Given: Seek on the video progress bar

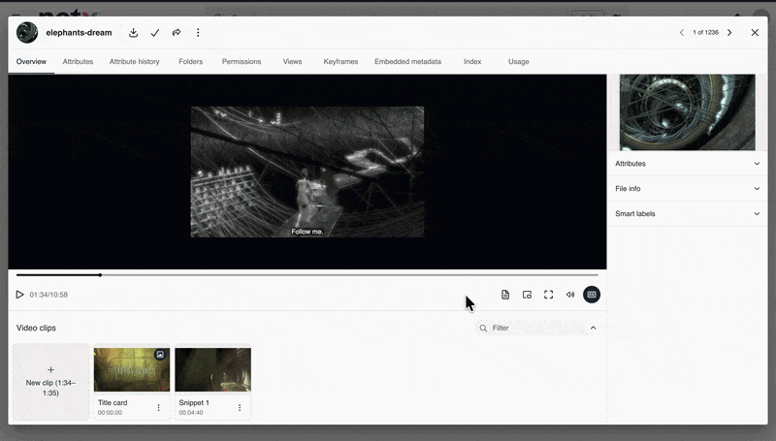Looking at the screenshot, I should (x=307, y=275).
